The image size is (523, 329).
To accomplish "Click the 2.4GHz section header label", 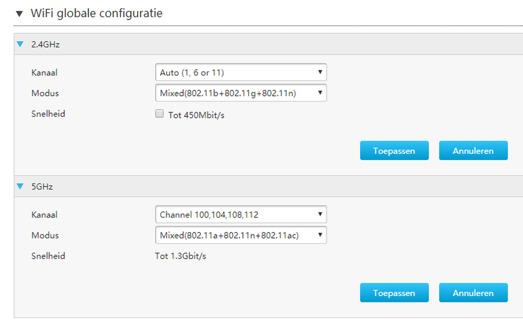I will click(x=45, y=44).
